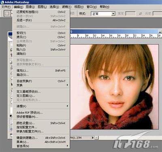This screenshot has width=162, height=152.
Task: Open the 窗口(W) window menu
Action: 92,7
